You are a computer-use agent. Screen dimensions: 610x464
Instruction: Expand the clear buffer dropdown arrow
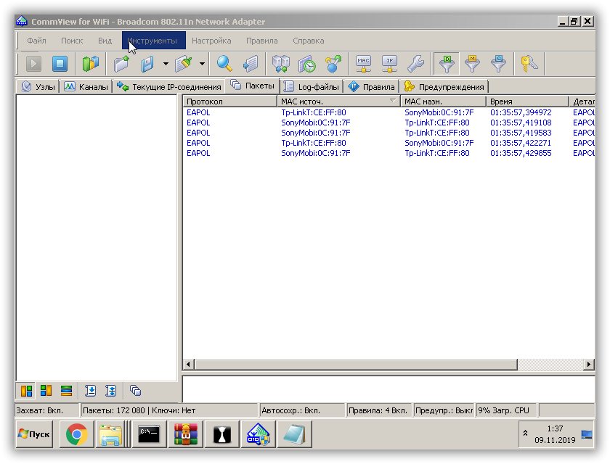(202, 64)
